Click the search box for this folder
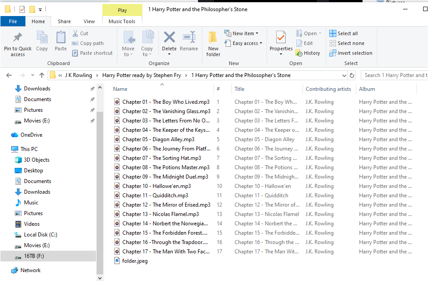Image resolution: width=428 pixels, height=281 pixels. click(394, 75)
